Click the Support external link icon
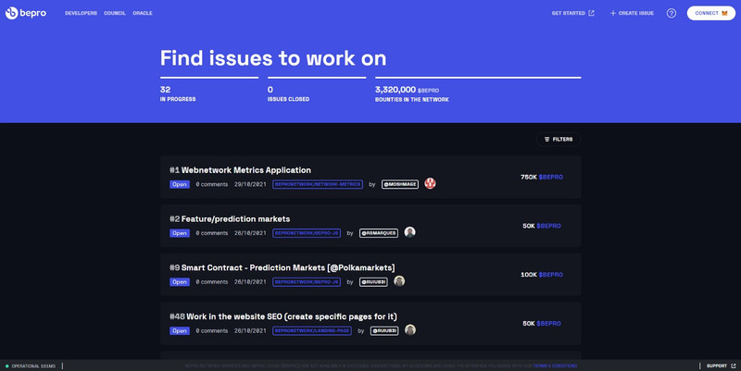The width and height of the screenshot is (741, 371). (x=734, y=365)
